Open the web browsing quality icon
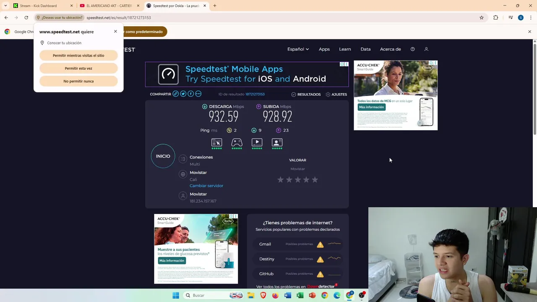Image resolution: width=537 pixels, height=302 pixels. (216, 143)
